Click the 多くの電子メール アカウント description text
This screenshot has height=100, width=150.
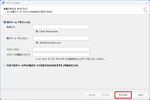pyautogui.click(x=30, y=12)
